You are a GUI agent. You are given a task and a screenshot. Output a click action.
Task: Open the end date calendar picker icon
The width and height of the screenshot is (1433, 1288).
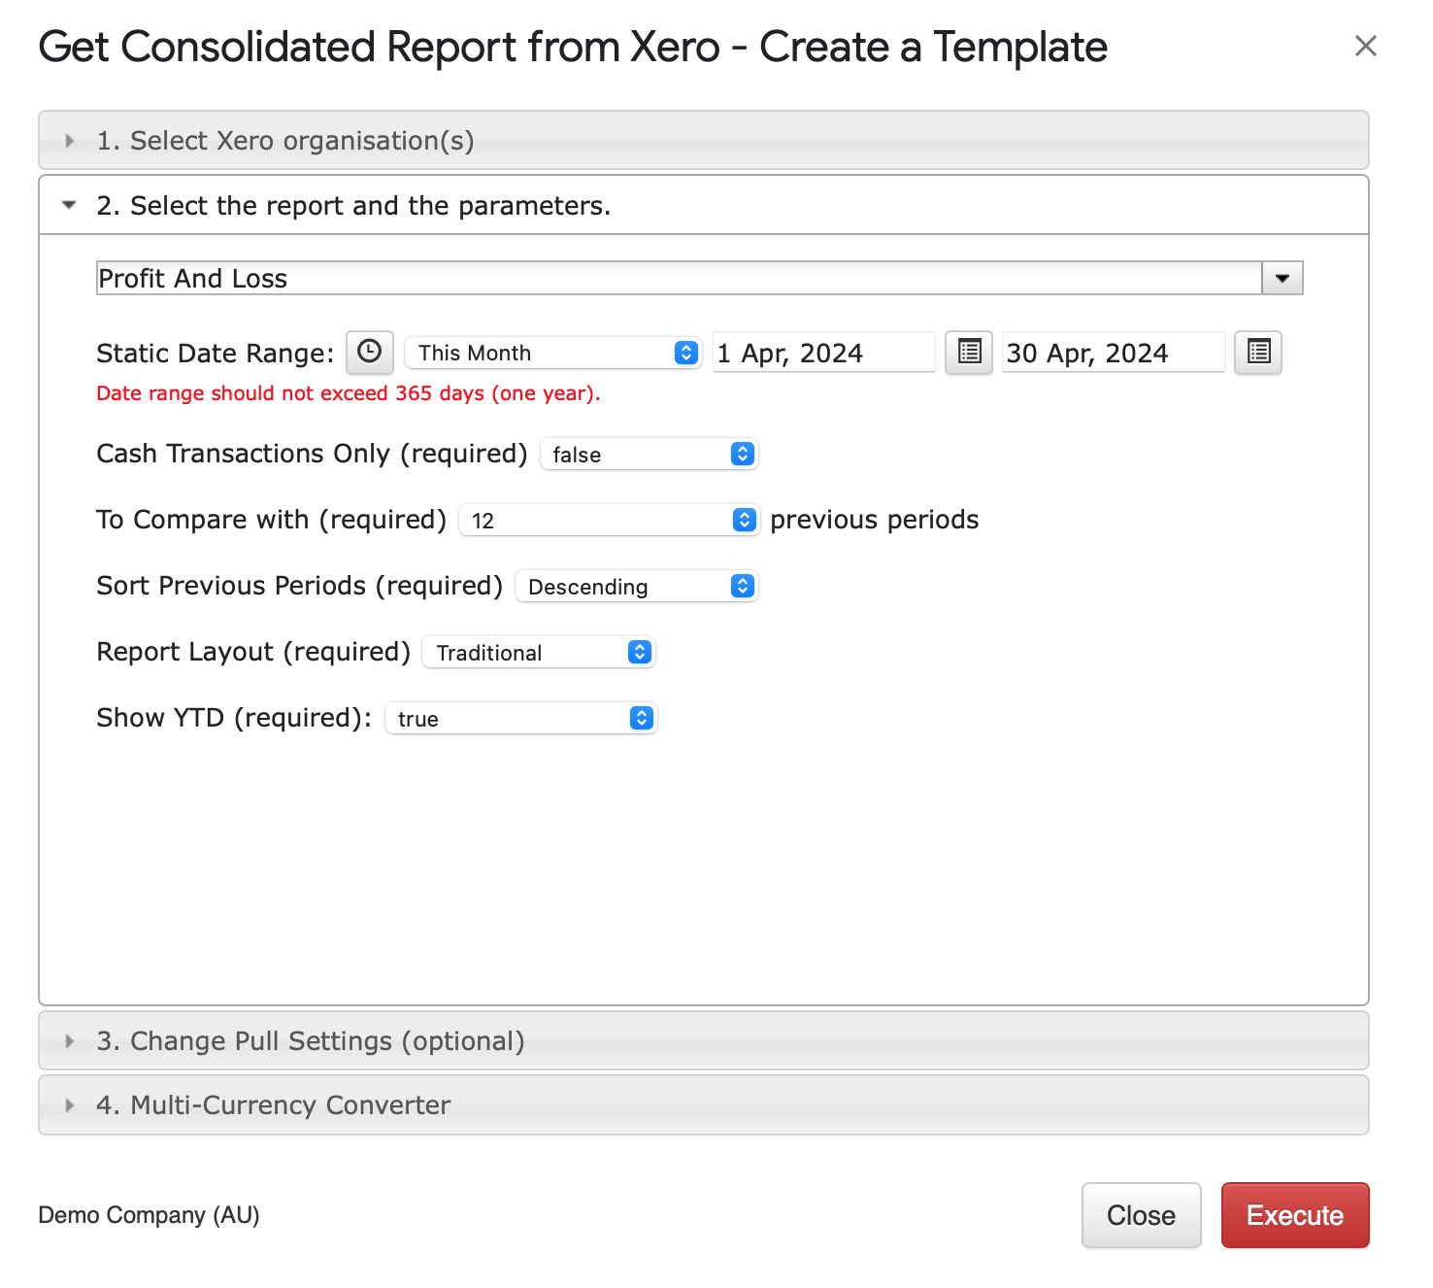coord(1258,352)
